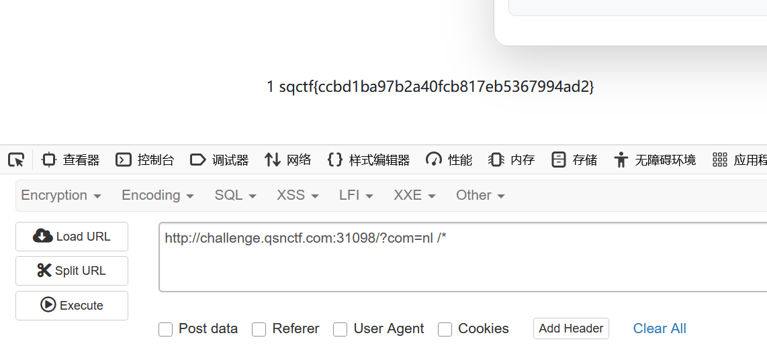The image size is (767, 364).
Task: Open the 无障碍环境 accessibility tab
Action: coord(654,160)
